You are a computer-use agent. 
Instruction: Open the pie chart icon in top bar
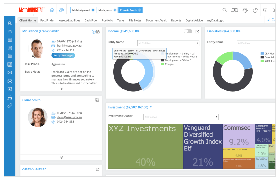[x=255, y=10]
